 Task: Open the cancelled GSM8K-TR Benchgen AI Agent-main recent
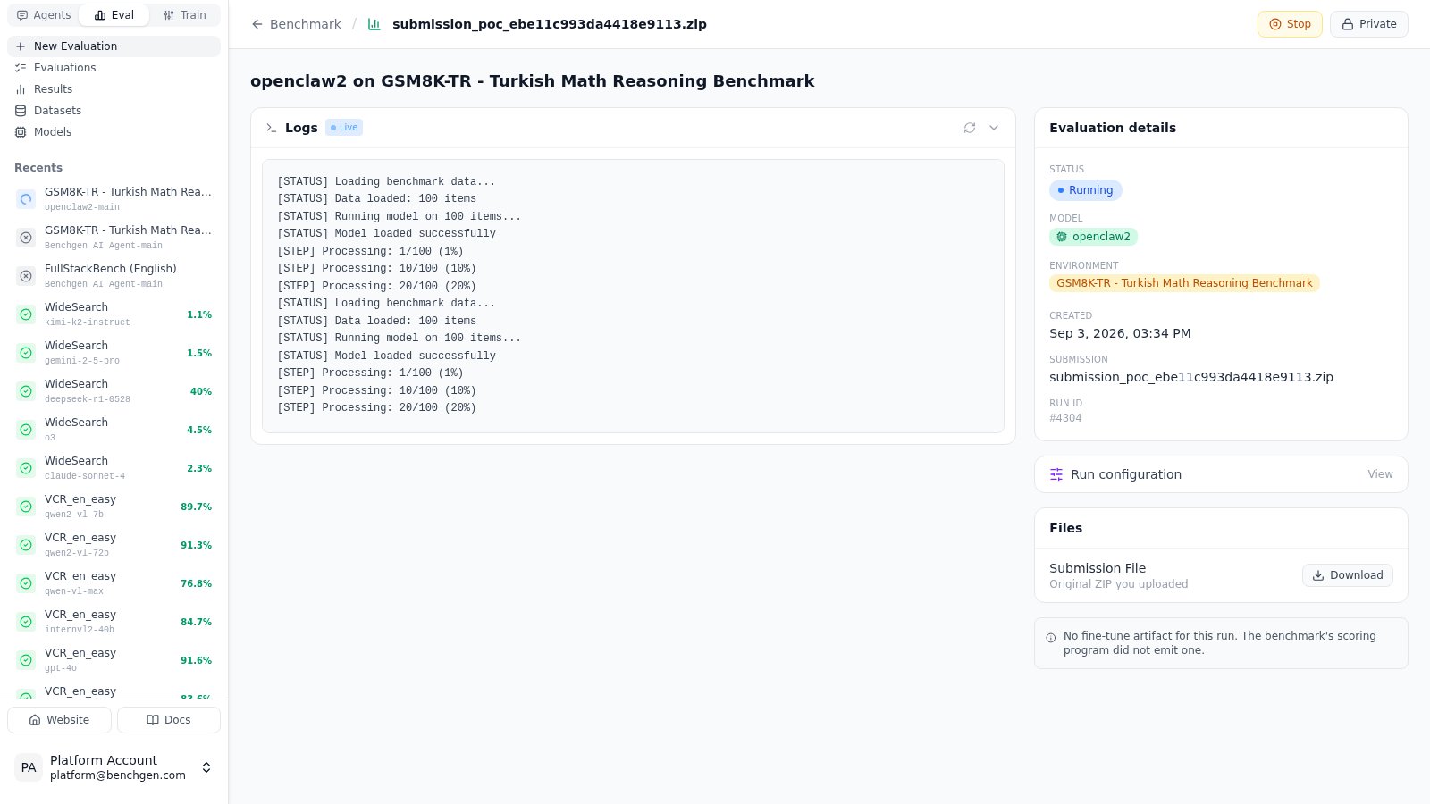[x=114, y=238]
